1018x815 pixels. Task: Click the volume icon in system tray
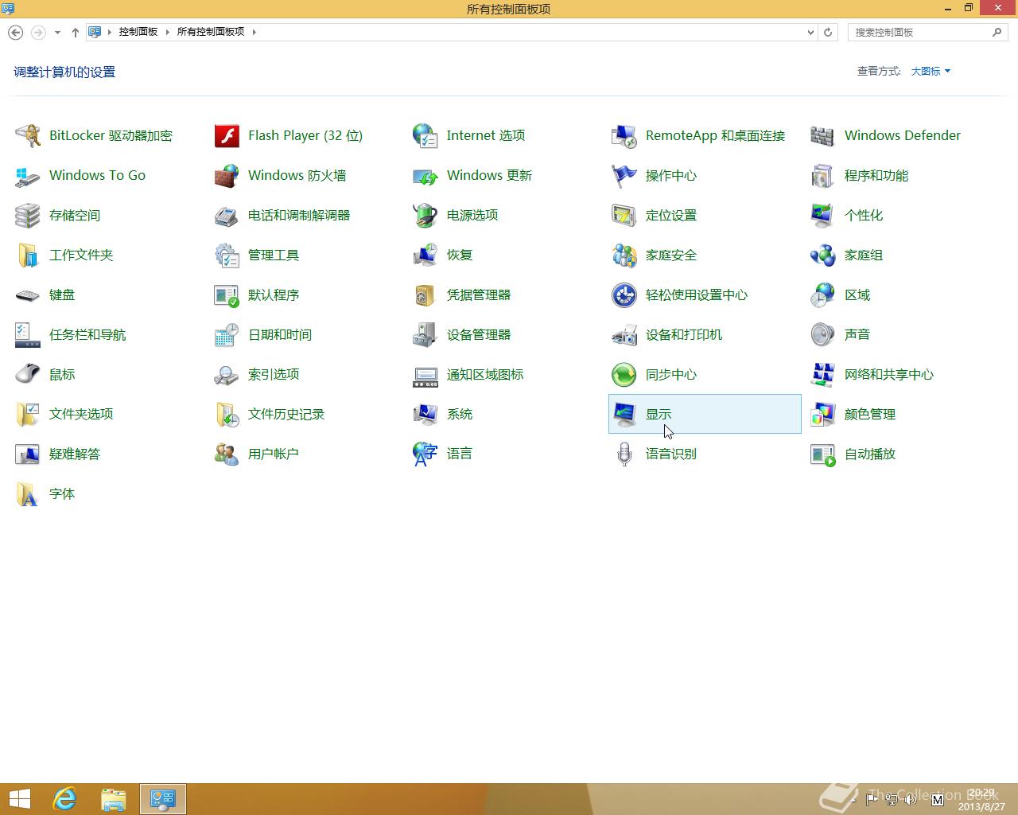click(x=909, y=799)
